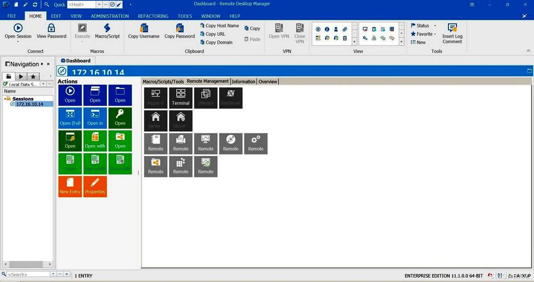Screen dimensions: 534x282
Task: Click the orange Properties pencil tile
Action: [x=95, y=186]
